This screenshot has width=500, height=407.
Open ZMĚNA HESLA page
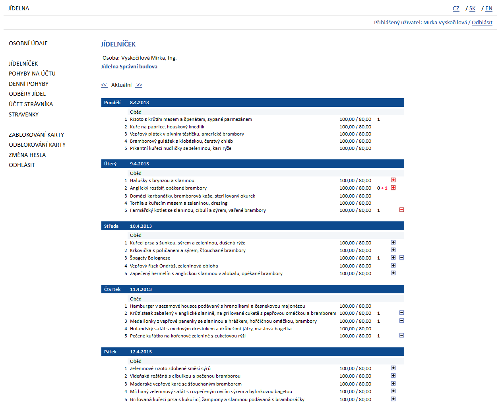click(x=27, y=155)
